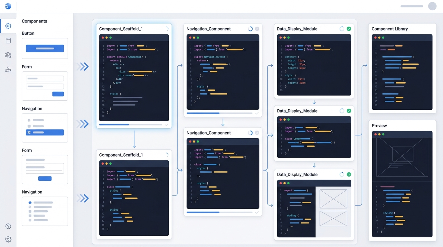Viewport: 443px width, 247px height.
Task: Click the wireframe image in Preview card
Action: click(x=402, y=157)
